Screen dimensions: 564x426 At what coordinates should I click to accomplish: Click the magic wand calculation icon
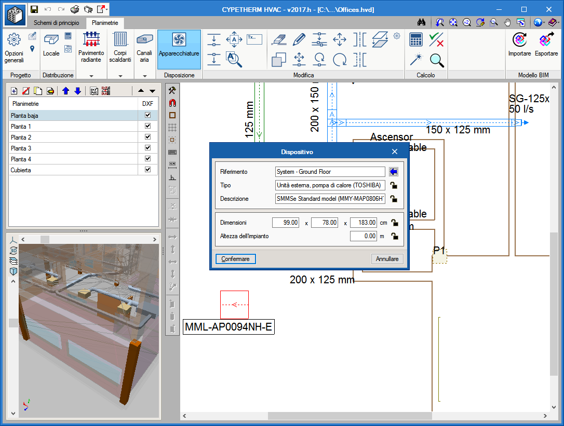coord(416,60)
